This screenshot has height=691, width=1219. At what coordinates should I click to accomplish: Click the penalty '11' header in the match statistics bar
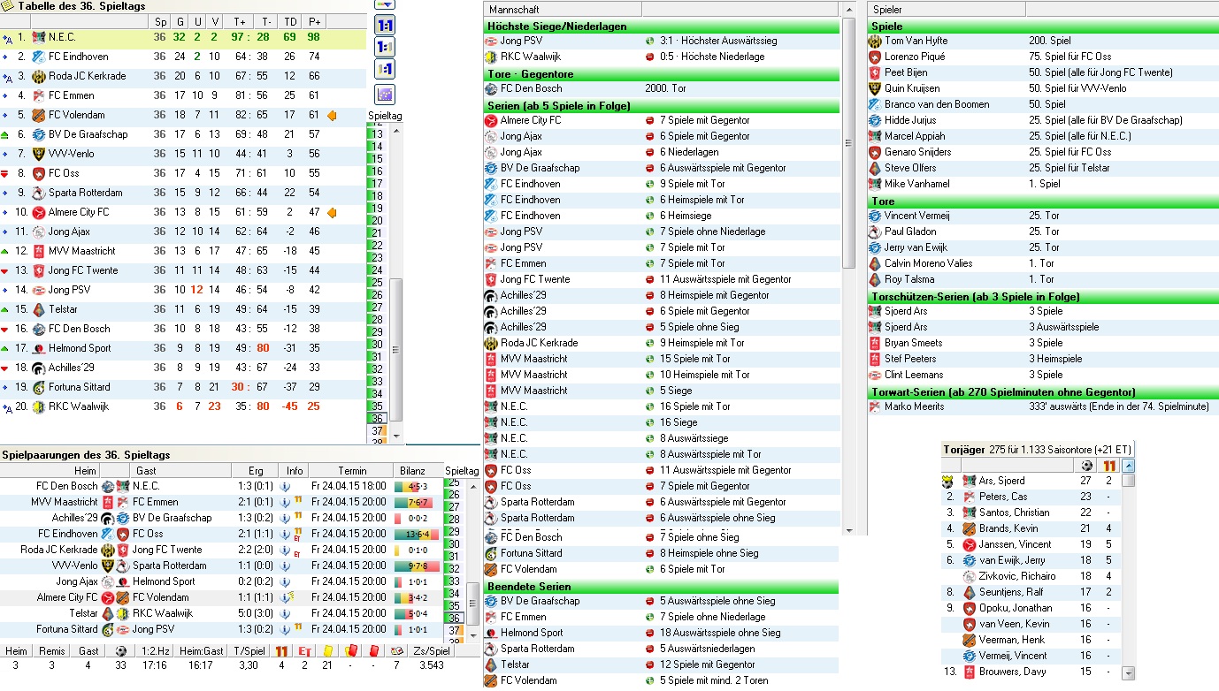coord(282,651)
